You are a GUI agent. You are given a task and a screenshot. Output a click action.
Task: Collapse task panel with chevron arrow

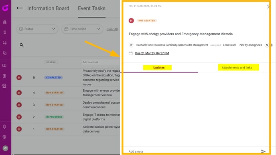(x=268, y=7)
